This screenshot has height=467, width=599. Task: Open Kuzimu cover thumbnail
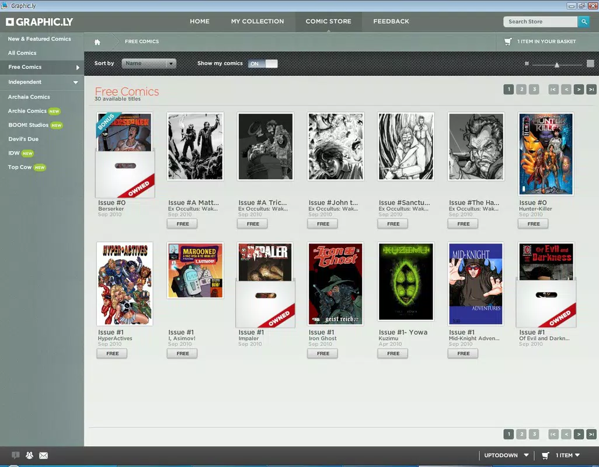click(x=406, y=282)
